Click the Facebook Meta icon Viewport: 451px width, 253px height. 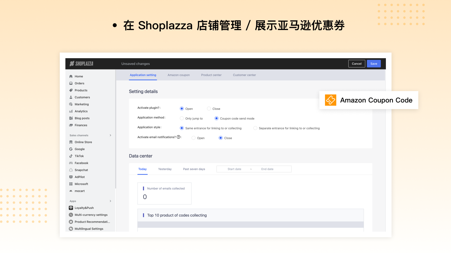[x=71, y=163]
